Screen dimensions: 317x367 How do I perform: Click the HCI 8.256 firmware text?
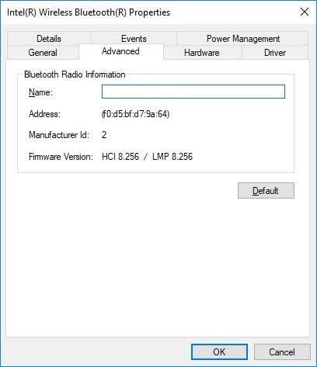[x=120, y=157]
